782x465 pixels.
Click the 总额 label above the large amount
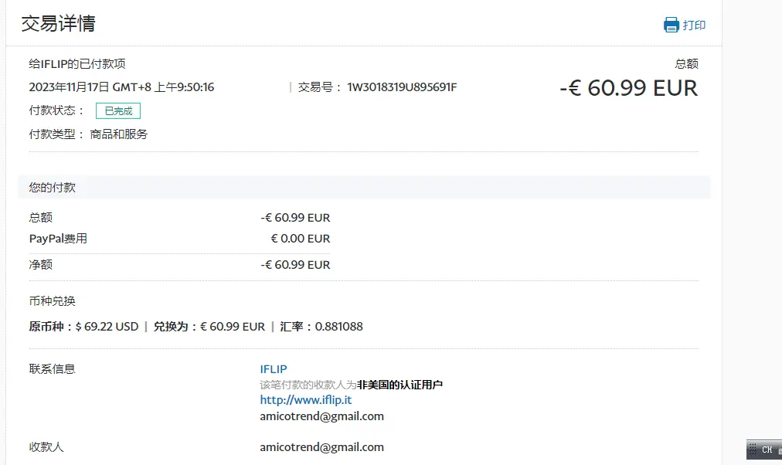point(687,64)
